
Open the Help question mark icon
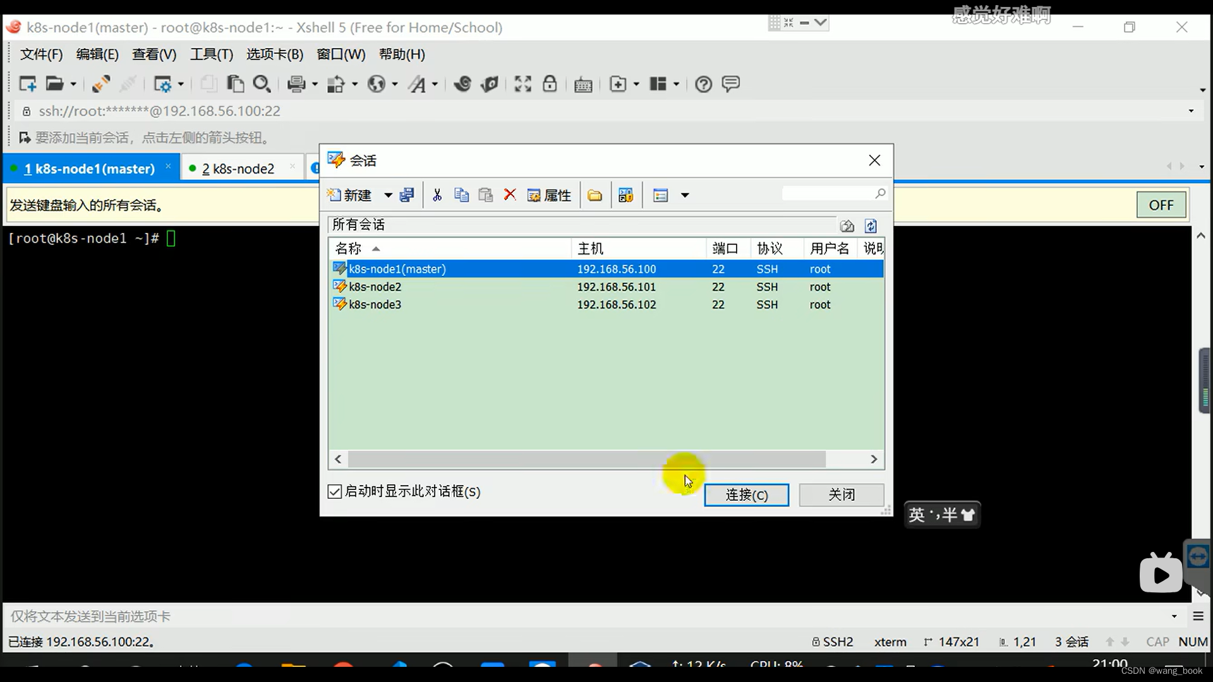(x=703, y=84)
